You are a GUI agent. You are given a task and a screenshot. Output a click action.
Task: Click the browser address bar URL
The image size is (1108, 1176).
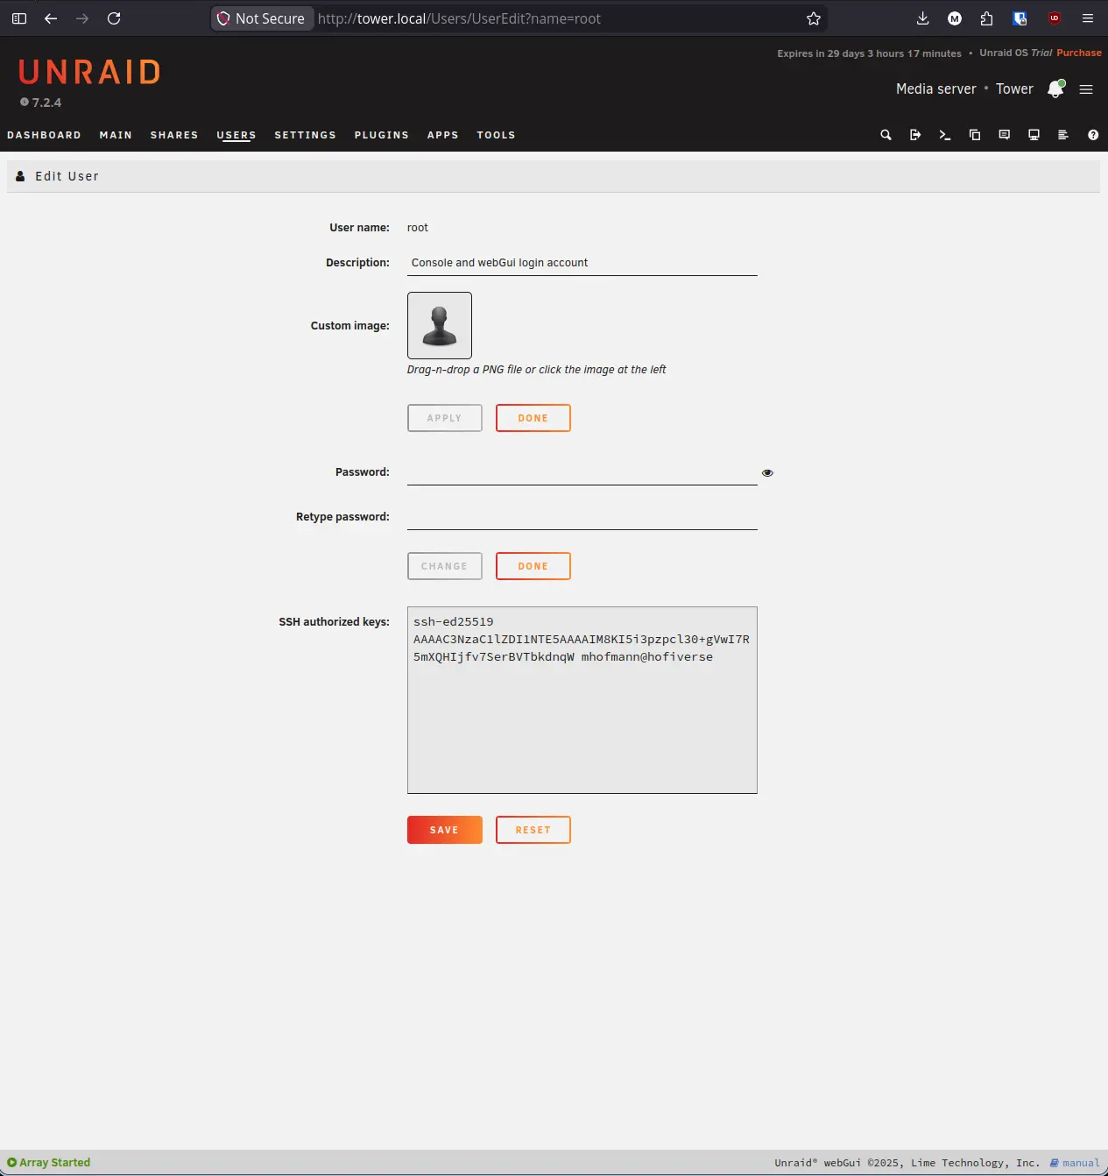click(x=459, y=18)
